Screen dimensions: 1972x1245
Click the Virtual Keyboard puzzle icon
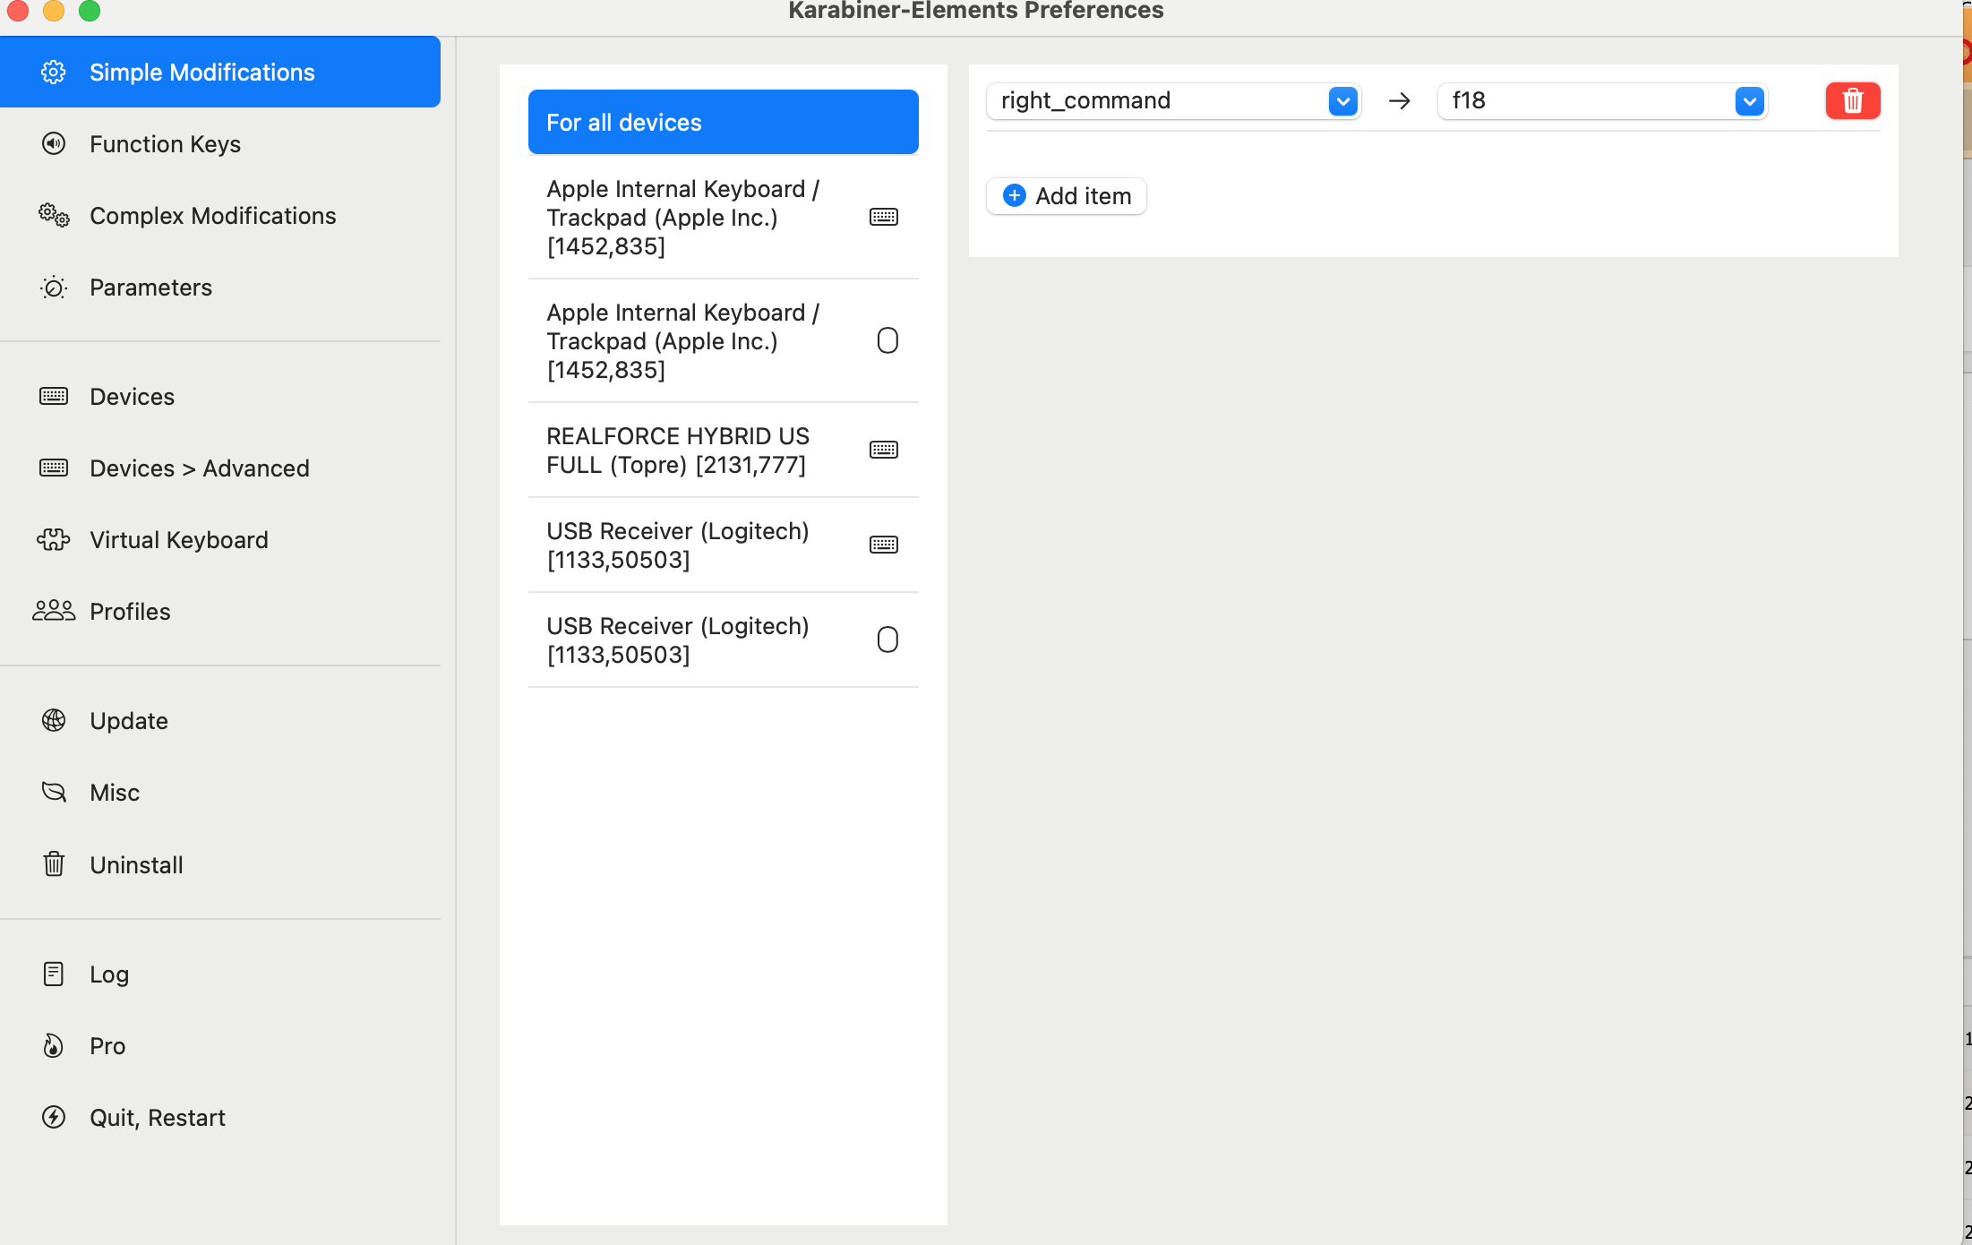click(x=54, y=539)
